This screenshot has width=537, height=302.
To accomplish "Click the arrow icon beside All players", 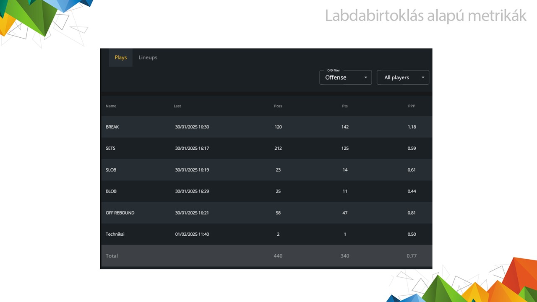I will [422, 78].
